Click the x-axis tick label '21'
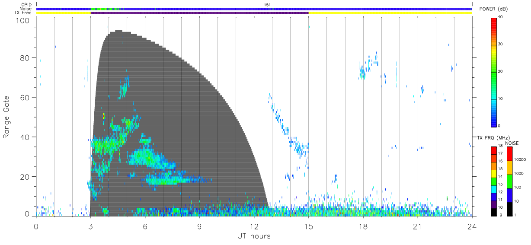 click(417, 226)
